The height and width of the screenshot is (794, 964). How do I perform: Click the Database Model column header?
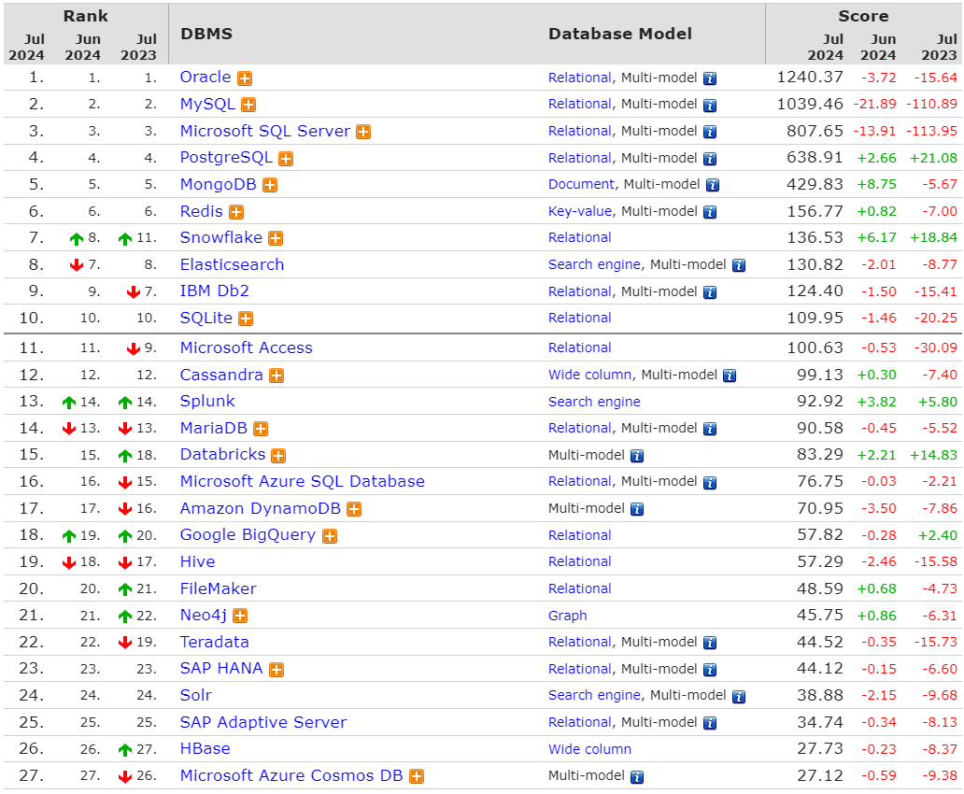(x=619, y=34)
